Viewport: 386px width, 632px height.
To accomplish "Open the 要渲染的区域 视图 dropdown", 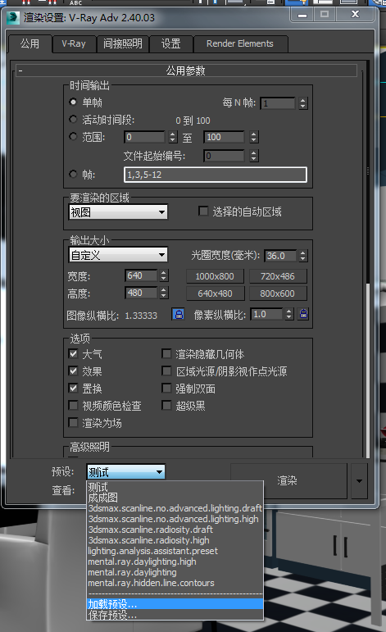I will click(x=118, y=212).
